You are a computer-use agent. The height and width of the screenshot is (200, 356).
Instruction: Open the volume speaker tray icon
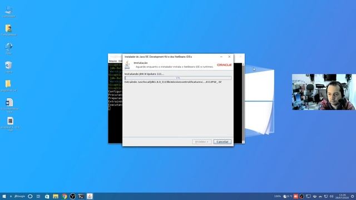(x=332, y=196)
